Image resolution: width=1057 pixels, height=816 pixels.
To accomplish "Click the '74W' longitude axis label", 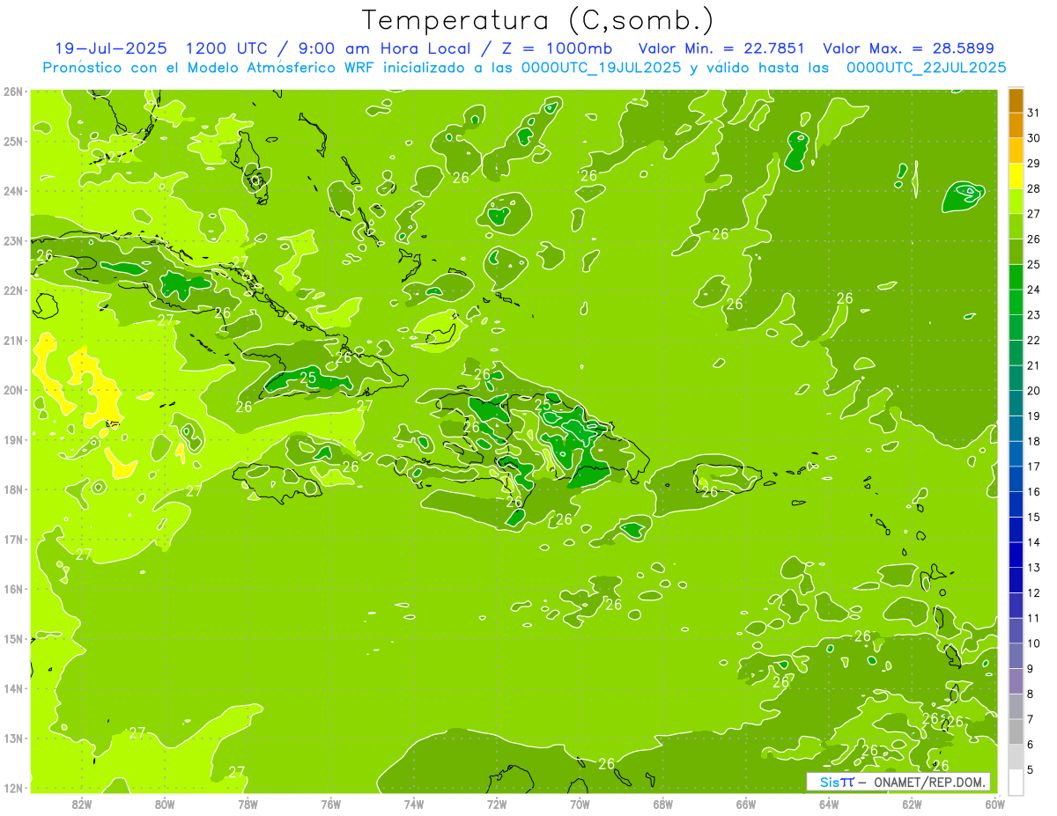I will 414,804.
